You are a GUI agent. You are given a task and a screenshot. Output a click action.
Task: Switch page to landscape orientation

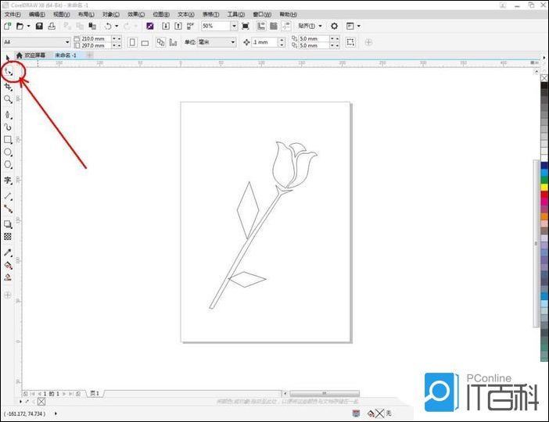pyautogui.click(x=145, y=42)
